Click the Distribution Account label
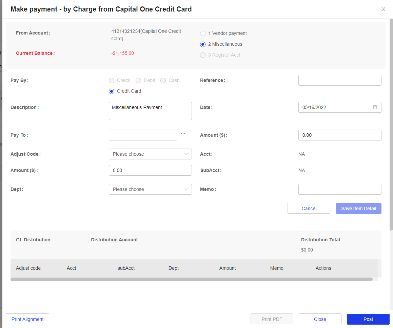This screenshot has width=393, height=328. [x=114, y=240]
